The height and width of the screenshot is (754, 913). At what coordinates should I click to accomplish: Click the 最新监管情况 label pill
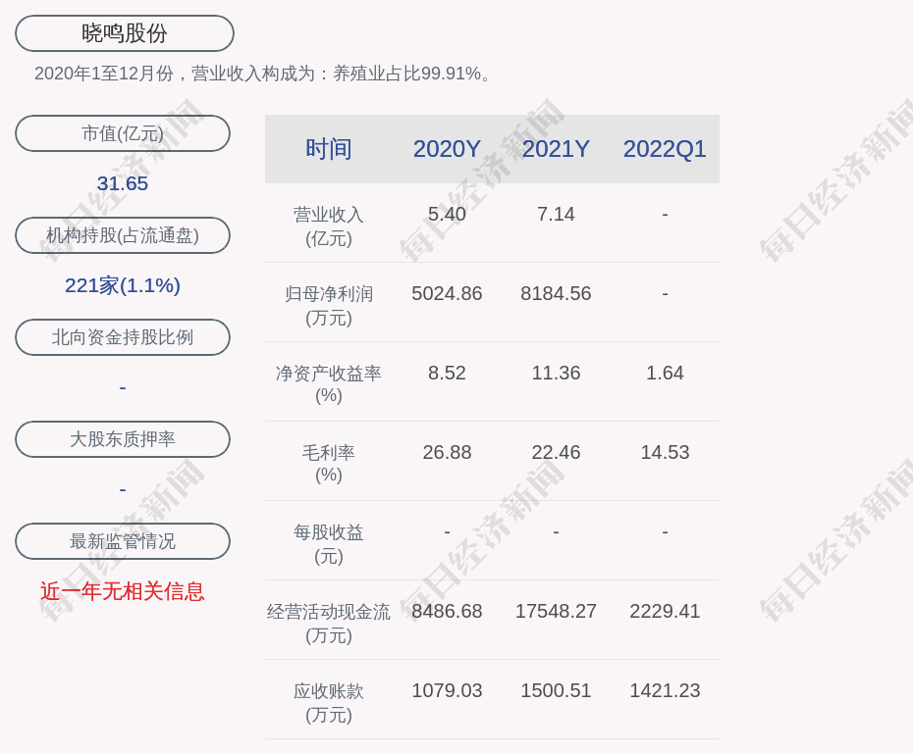123,541
